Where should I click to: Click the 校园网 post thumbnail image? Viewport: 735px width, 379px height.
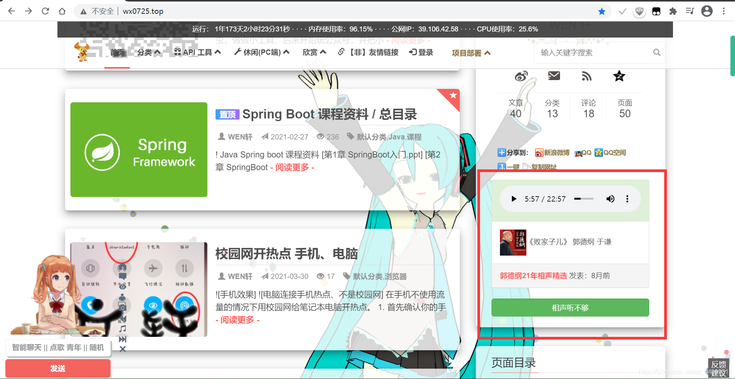click(139, 289)
